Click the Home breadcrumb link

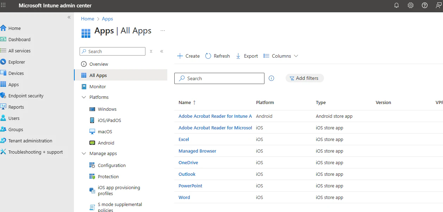[x=88, y=19]
